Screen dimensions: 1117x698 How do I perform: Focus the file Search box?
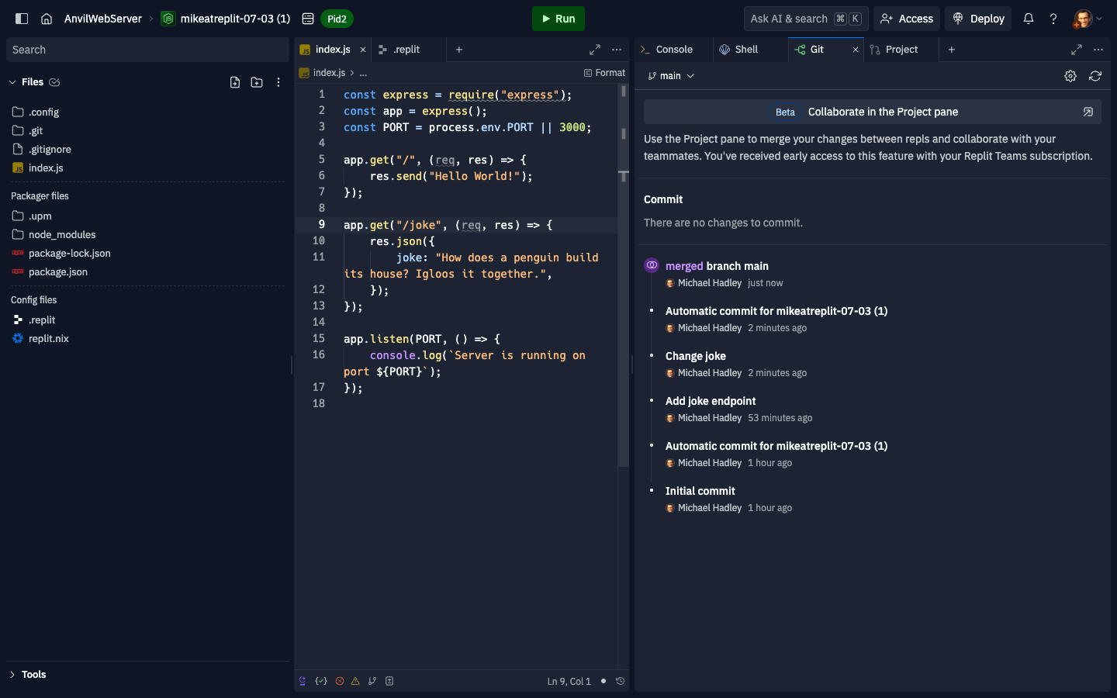point(147,50)
